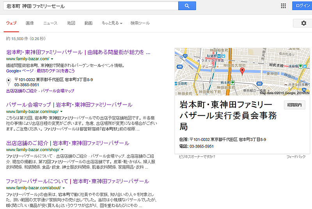
Task: Open the 出店店舗のご紹介 sitelink under first result
Action: [x=21, y=91]
